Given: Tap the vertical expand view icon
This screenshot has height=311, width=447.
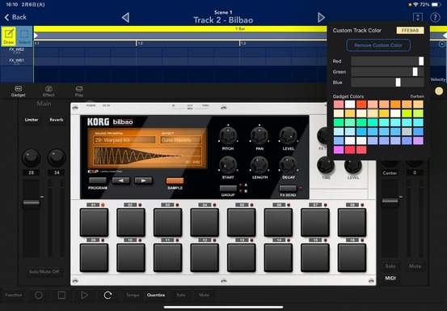Looking at the screenshot, I should coord(418,18).
